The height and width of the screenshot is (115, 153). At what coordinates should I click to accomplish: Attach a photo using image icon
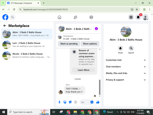[x=65, y=102]
